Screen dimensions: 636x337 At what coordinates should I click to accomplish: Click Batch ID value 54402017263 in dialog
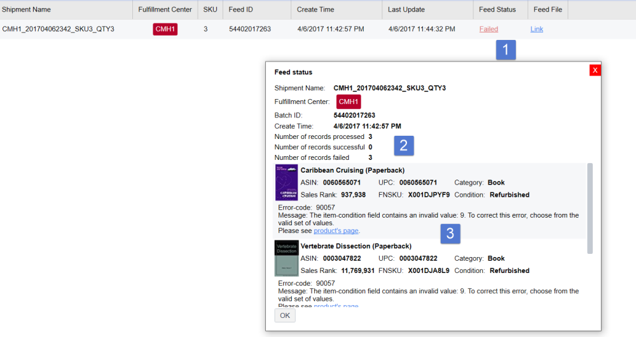pyautogui.click(x=354, y=116)
